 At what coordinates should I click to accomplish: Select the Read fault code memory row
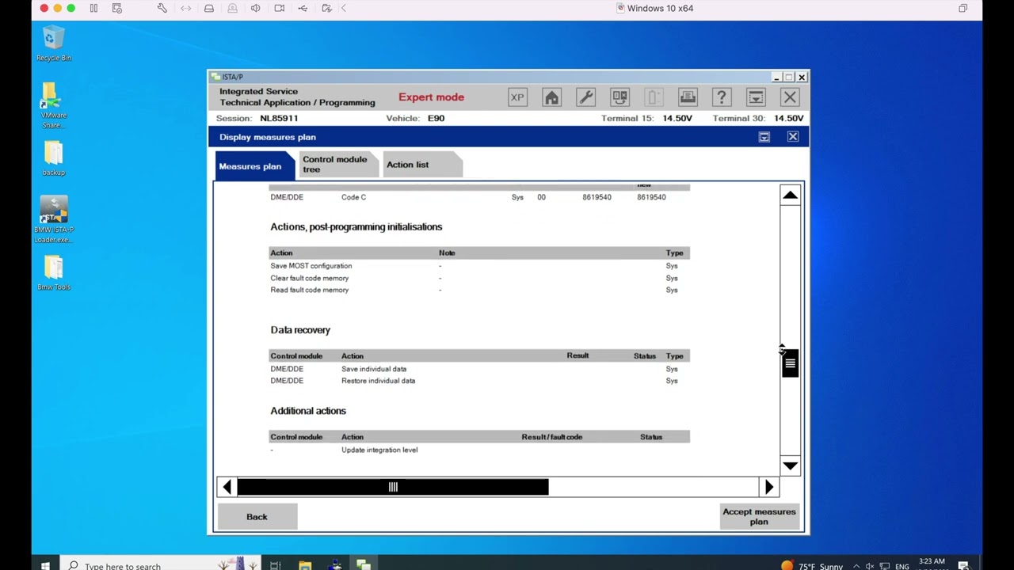(x=479, y=290)
